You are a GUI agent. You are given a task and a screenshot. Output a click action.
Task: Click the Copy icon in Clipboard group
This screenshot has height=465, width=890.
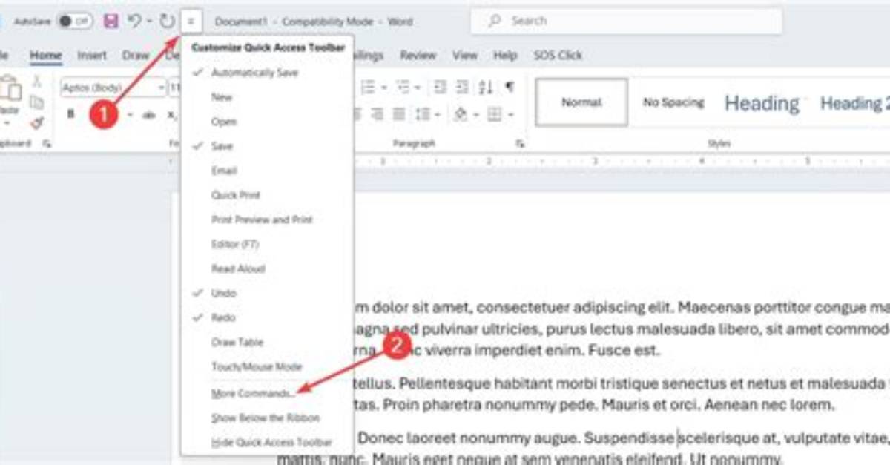pyautogui.click(x=36, y=102)
